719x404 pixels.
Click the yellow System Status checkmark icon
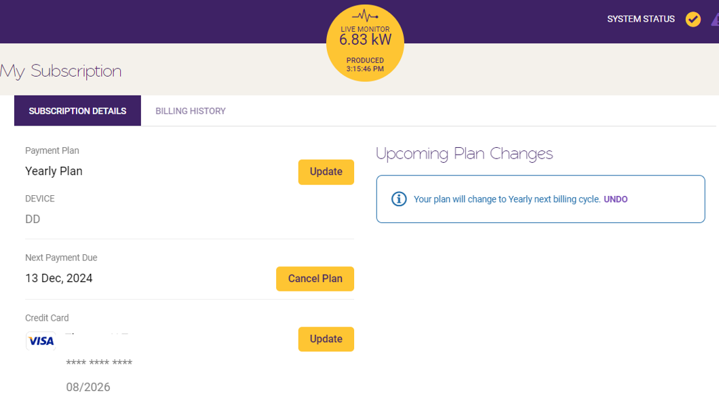click(x=693, y=20)
